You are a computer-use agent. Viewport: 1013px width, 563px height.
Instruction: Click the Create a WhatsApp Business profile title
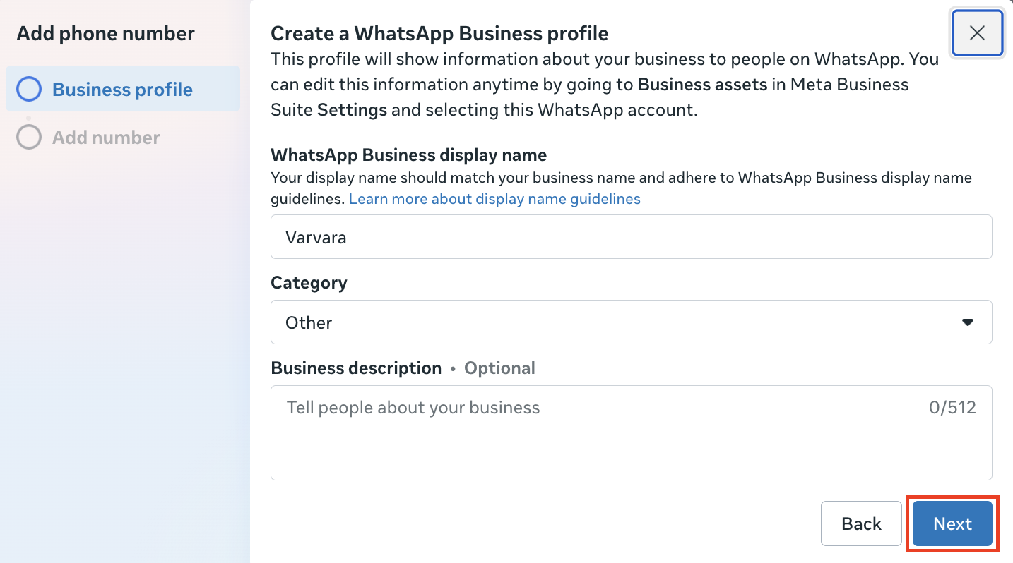pos(439,33)
